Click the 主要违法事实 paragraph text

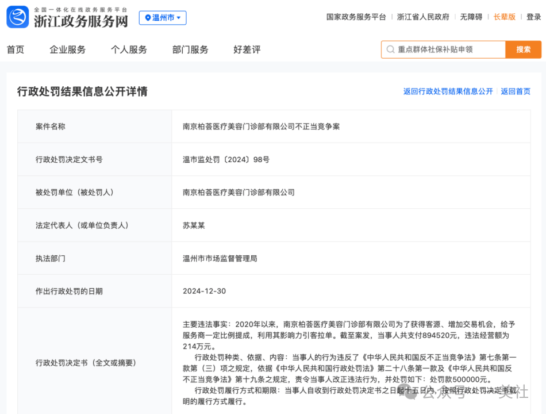tap(349, 335)
